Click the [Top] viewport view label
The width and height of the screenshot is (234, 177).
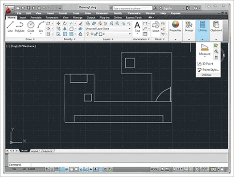coord(14,46)
